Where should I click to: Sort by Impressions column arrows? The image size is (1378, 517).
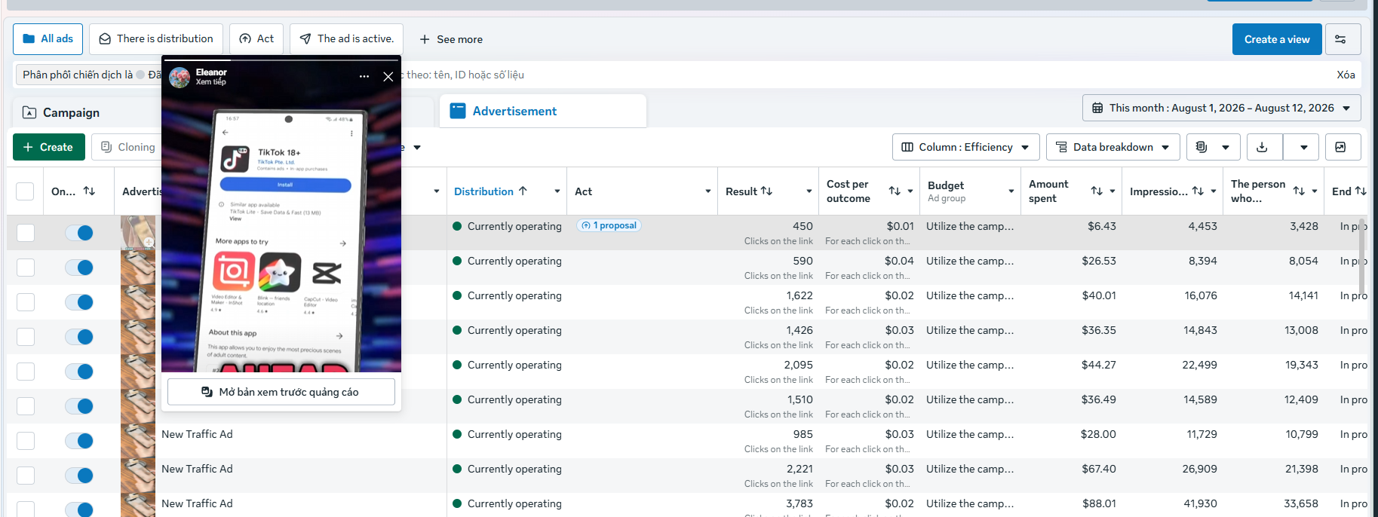1198,191
